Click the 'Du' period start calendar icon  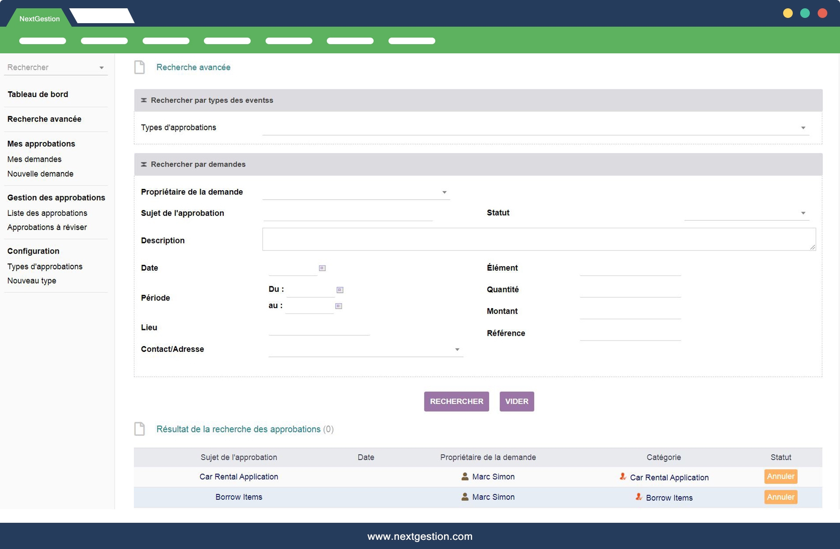click(339, 290)
